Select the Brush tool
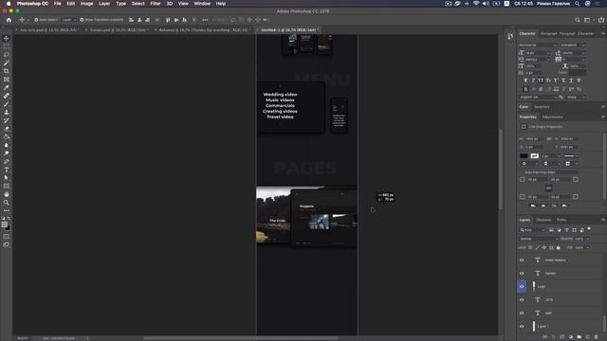The height and width of the screenshot is (341, 607). pyautogui.click(x=7, y=103)
